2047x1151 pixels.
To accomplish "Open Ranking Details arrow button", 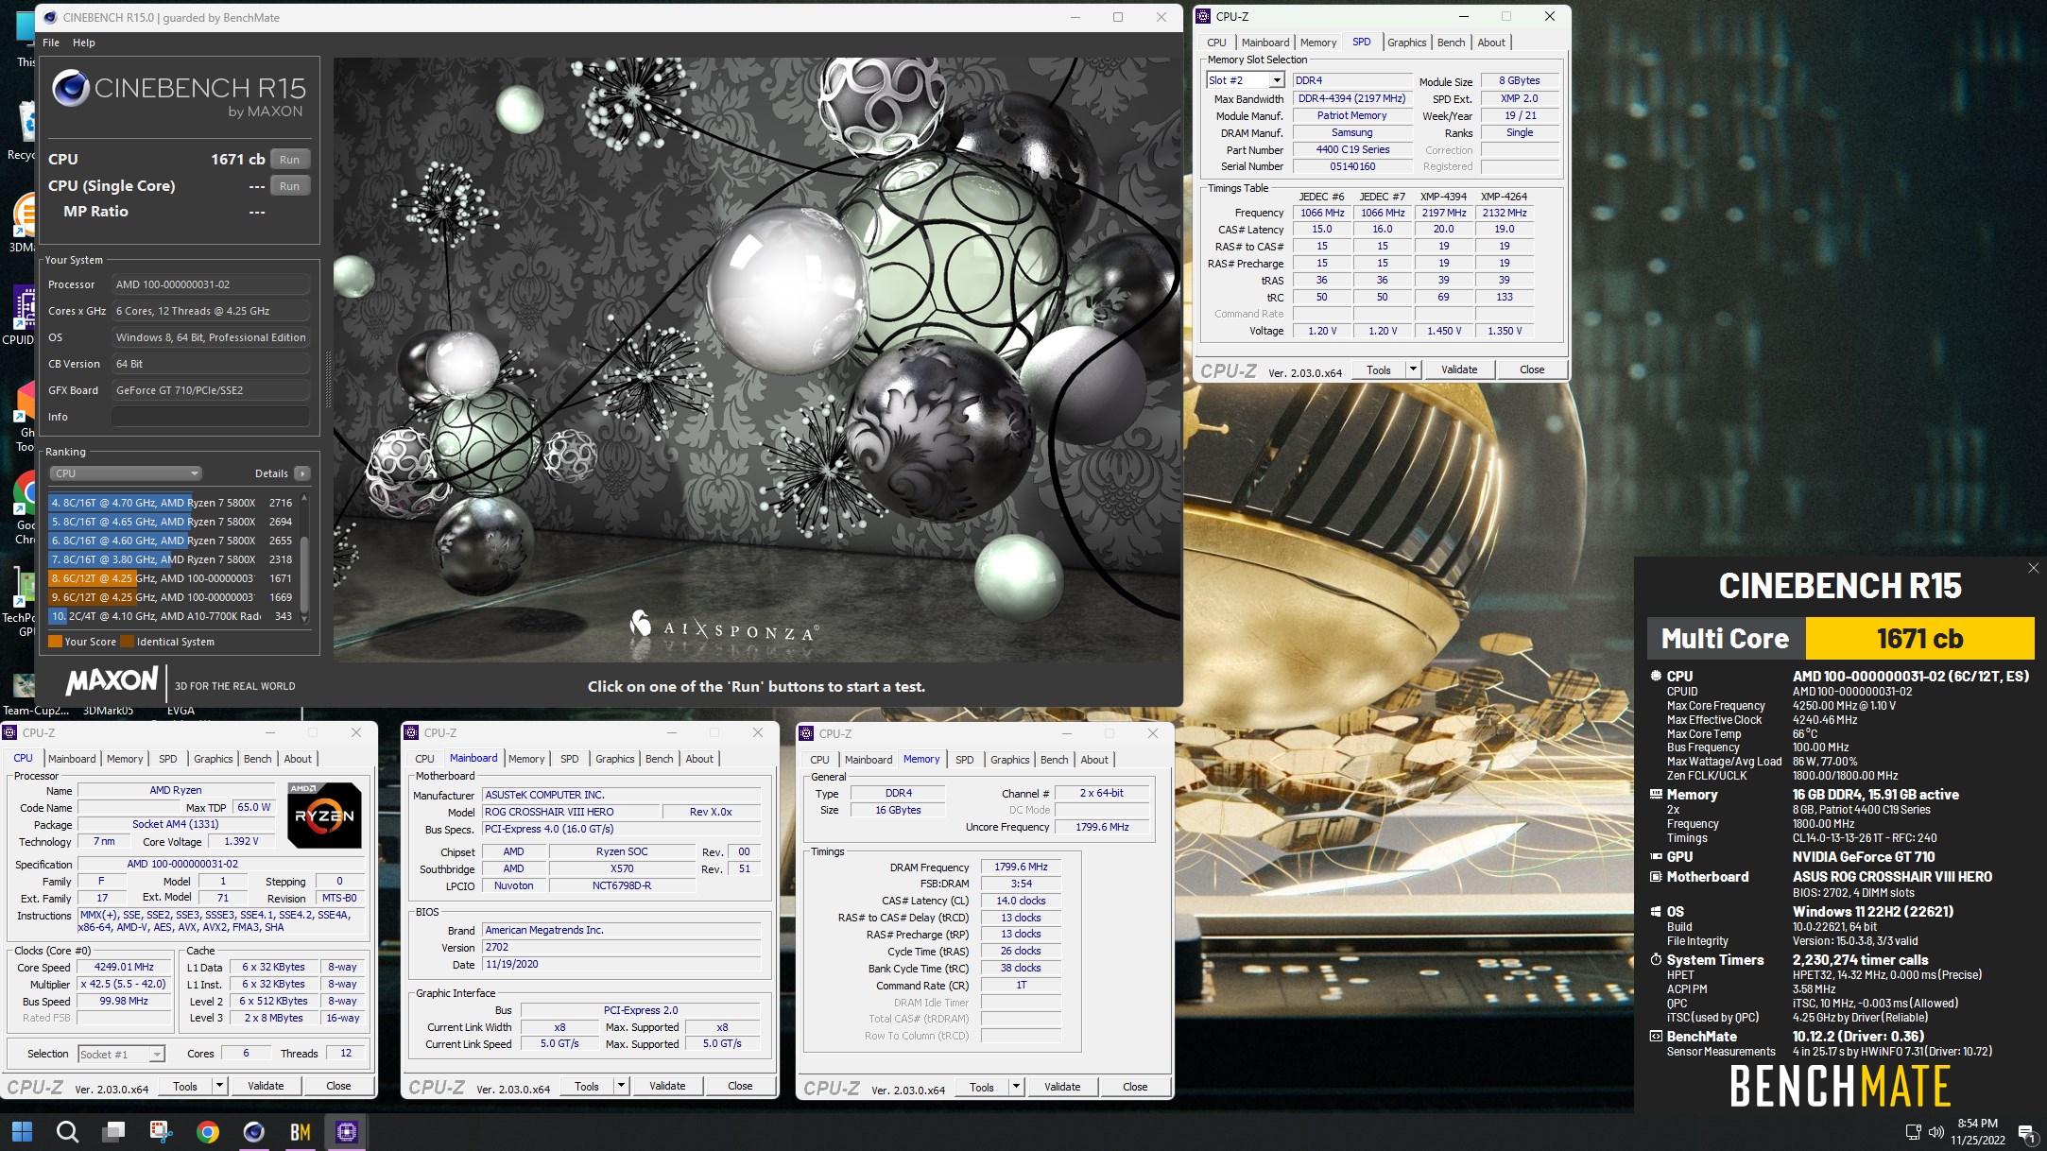I will click(x=302, y=473).
